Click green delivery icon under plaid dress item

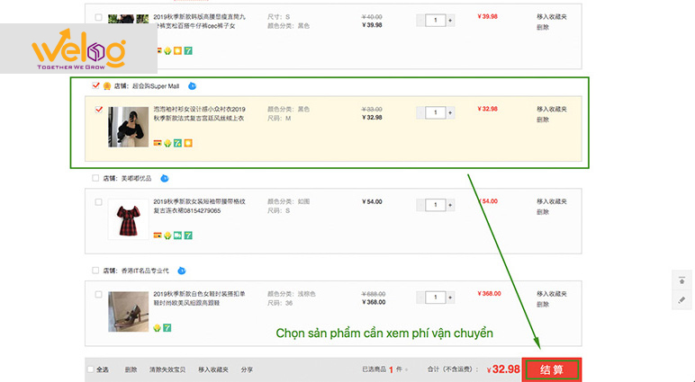click(x=177, y=235)
